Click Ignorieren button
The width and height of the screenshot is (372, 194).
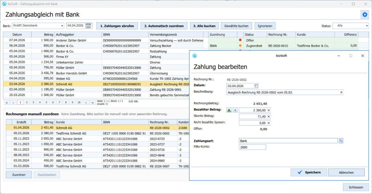point(265,26)
